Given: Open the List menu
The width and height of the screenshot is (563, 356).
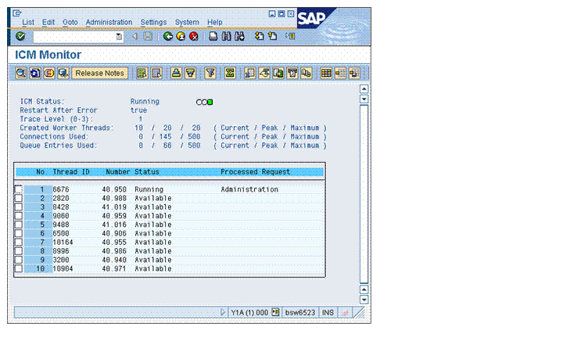Looking at the screenshot, I should pyautogui.click(x=28, y=22).
